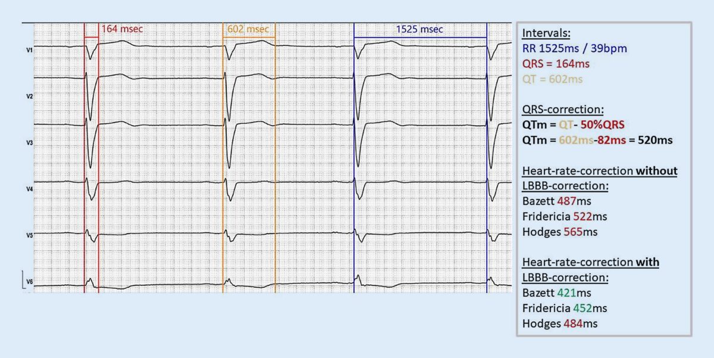Screen dimensions: 714x358
Task: Click the Bazett 487ms value
Action: click(552, 201)
